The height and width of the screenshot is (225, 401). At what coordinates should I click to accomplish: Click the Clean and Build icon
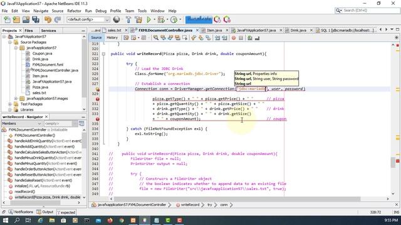(138, 19)
